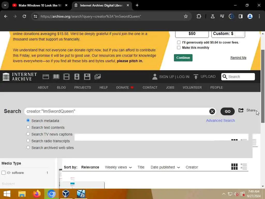The image size is (265, 199).
Task: Open the BLOG menu item
Action: 61,88
